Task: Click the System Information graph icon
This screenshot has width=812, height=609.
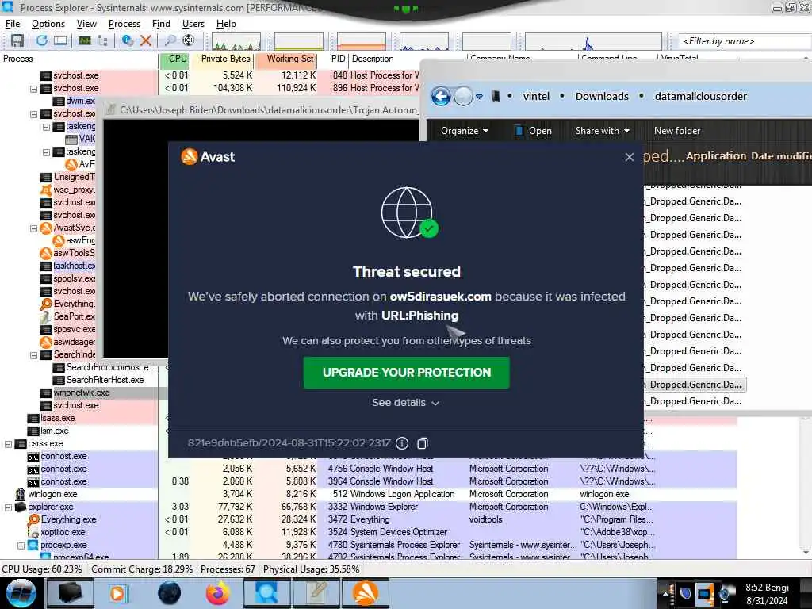Action: click(84, 40)
